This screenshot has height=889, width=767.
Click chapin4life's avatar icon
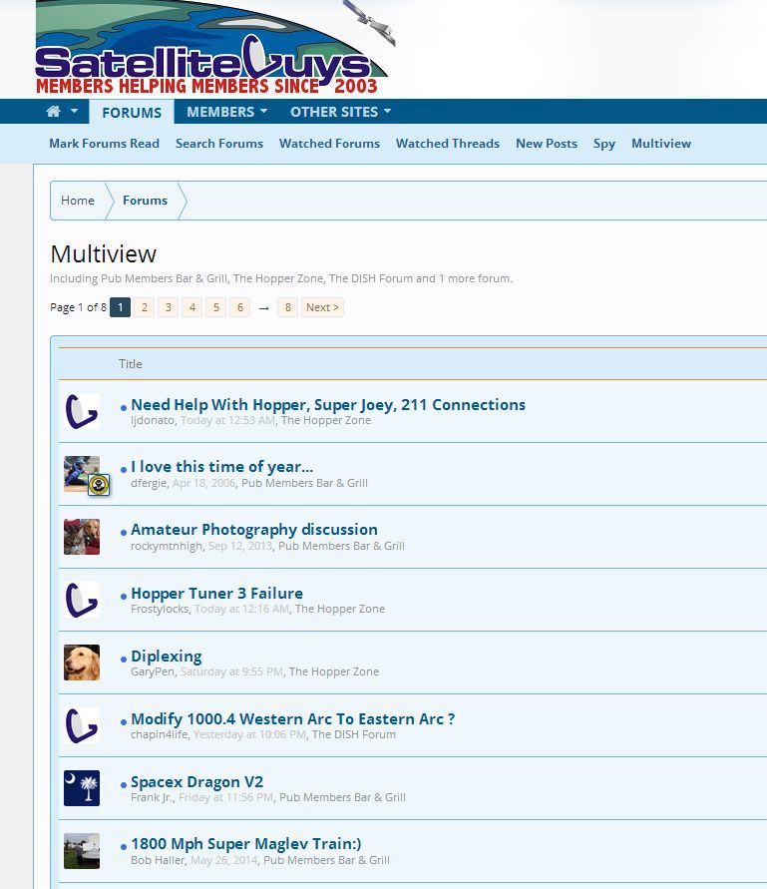click(82, 725)
